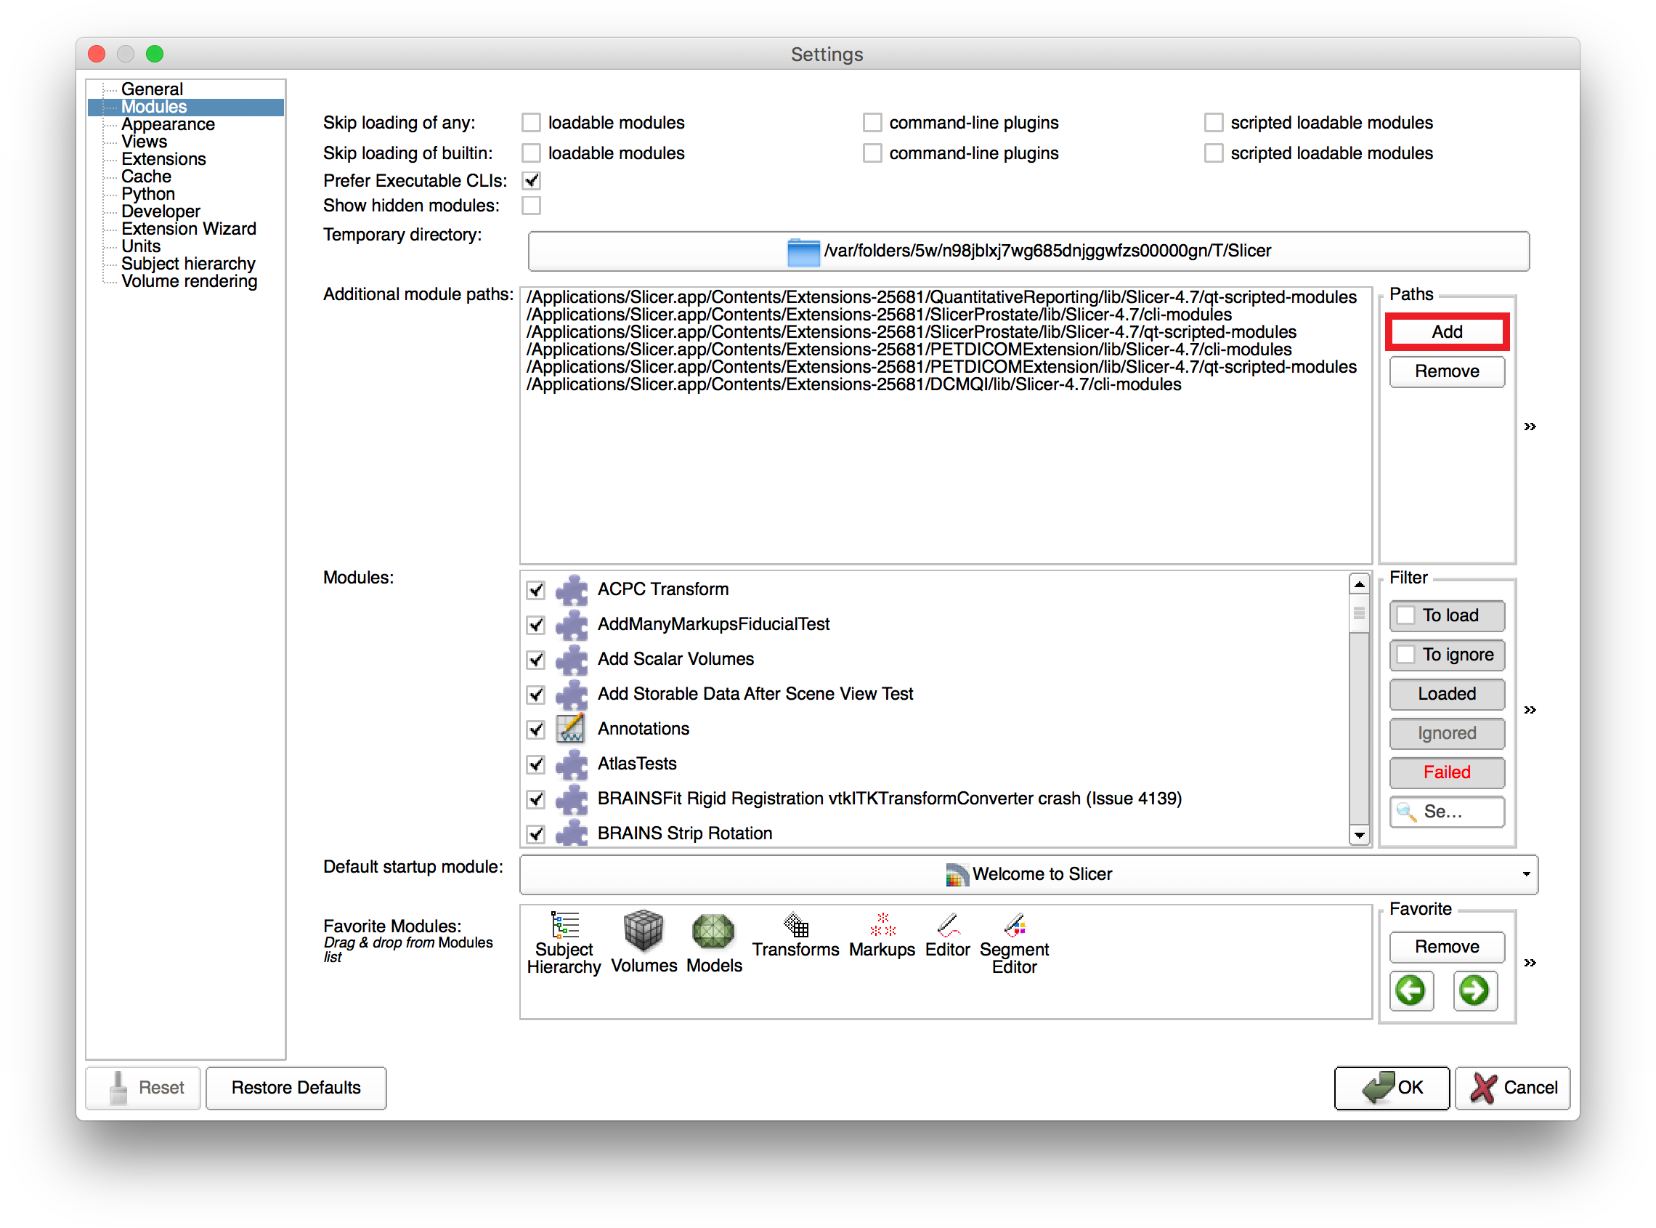Check Show hidden modules

(531, 206)
